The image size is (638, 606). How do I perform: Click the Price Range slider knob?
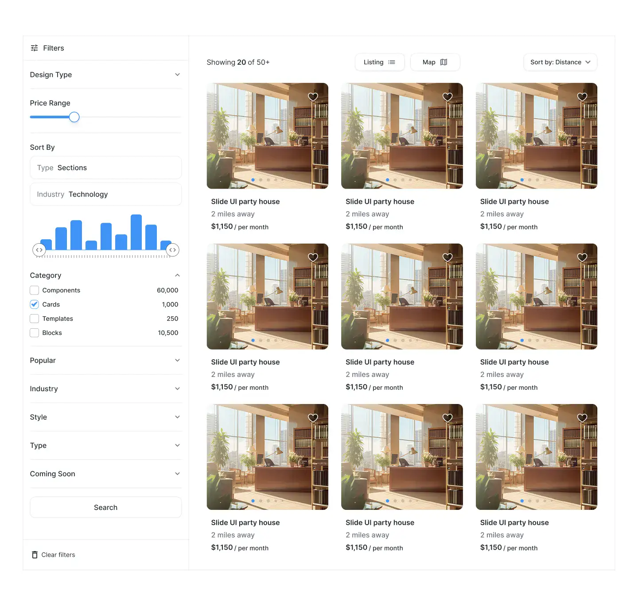pyautogui.click(x=74, y=117)
